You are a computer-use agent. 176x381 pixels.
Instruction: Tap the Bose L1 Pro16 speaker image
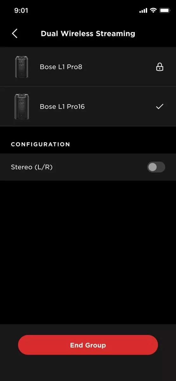coord(21,106)
